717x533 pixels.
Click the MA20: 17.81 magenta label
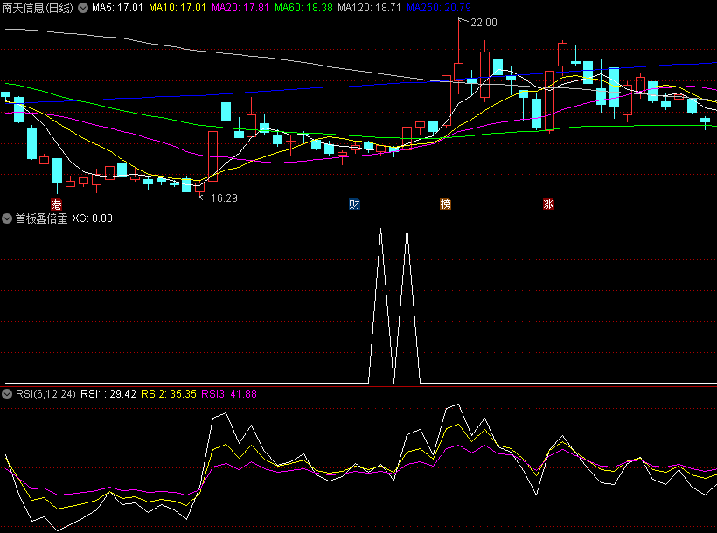pyautogui.click(x=240, y=8)
